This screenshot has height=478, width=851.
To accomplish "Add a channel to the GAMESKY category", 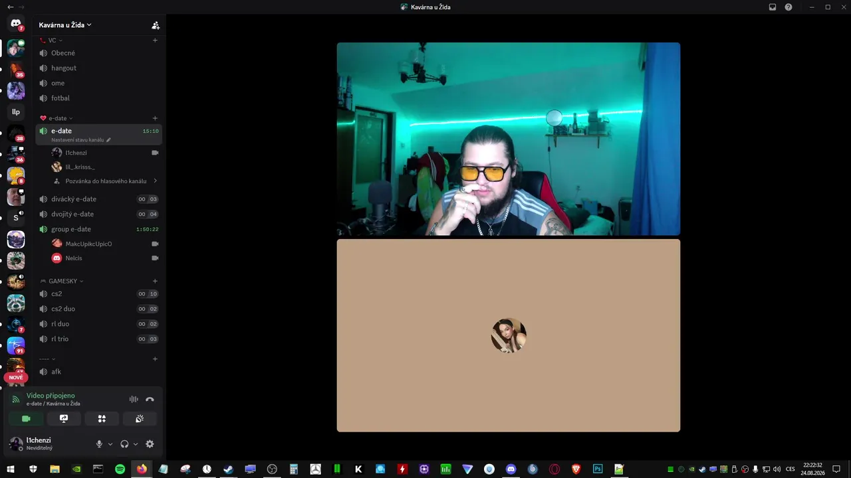I will click(x=155, y=281).
